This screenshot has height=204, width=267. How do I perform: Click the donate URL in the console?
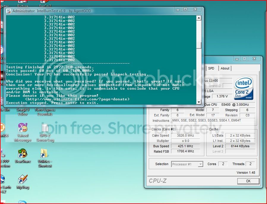tap(77, 99)
